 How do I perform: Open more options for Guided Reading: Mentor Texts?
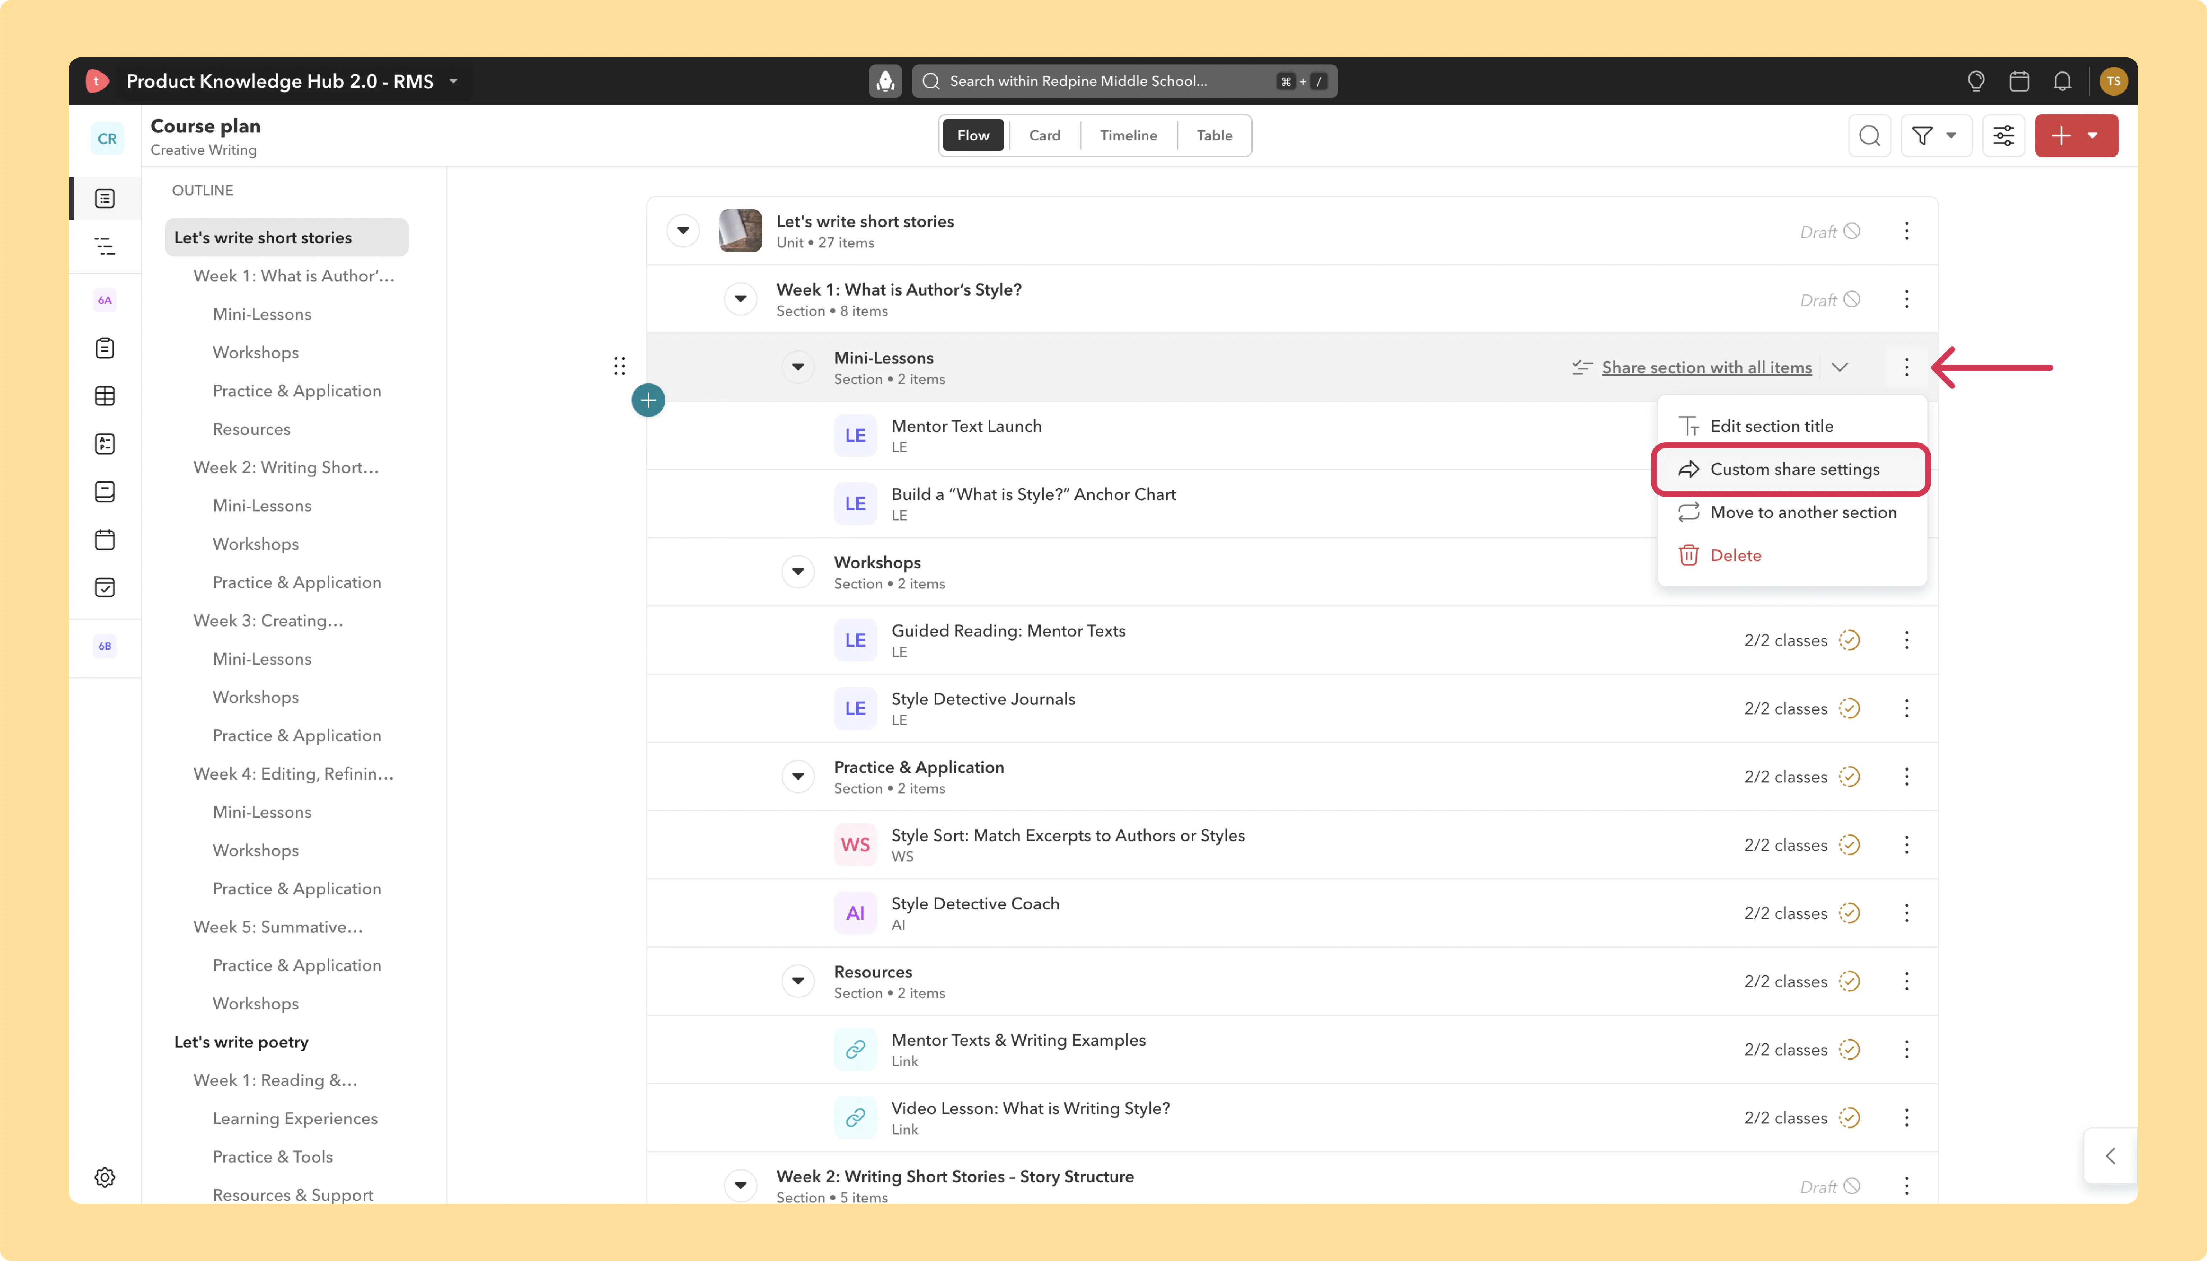click(1906, 640)
